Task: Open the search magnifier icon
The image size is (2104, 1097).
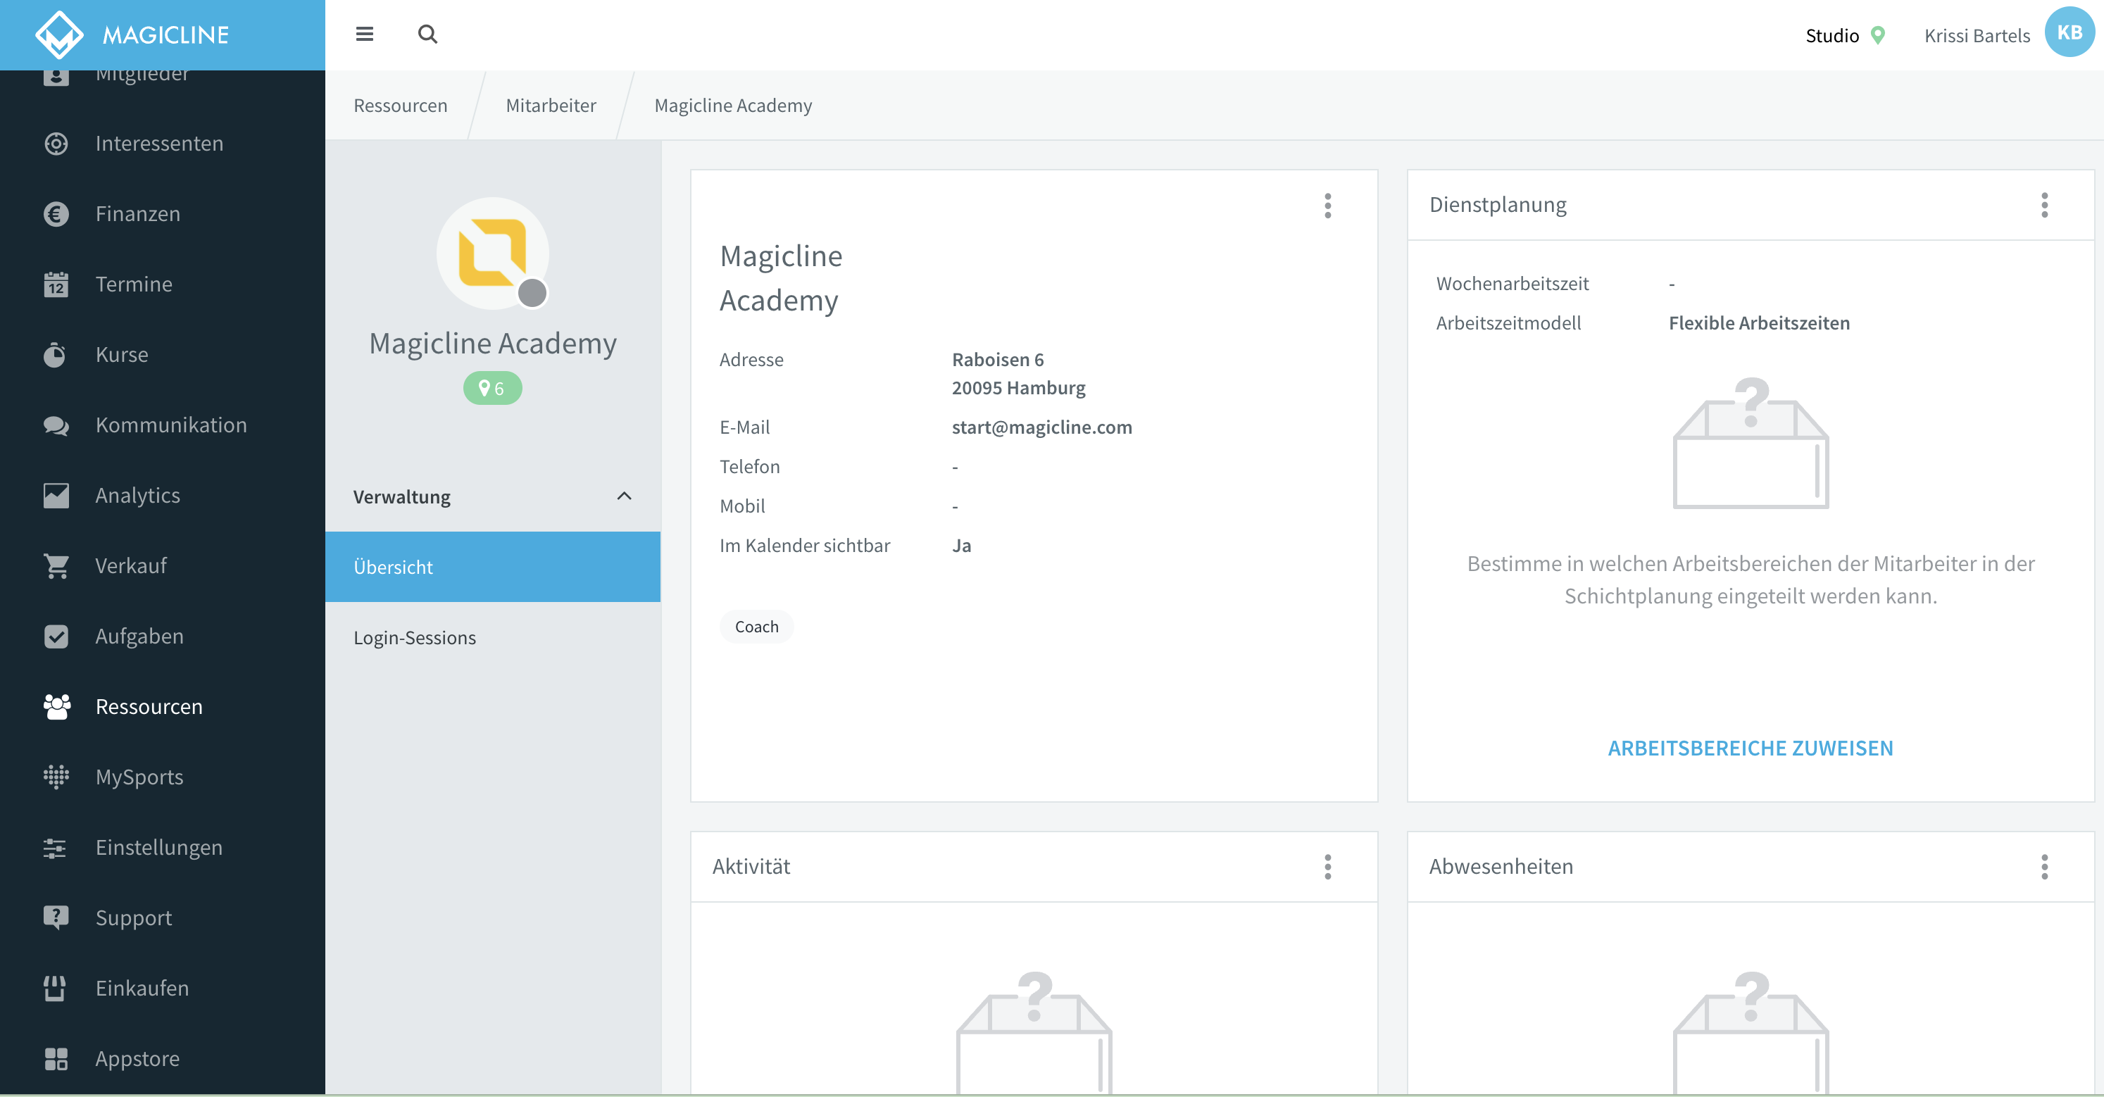Action: (x=427, y=35)
